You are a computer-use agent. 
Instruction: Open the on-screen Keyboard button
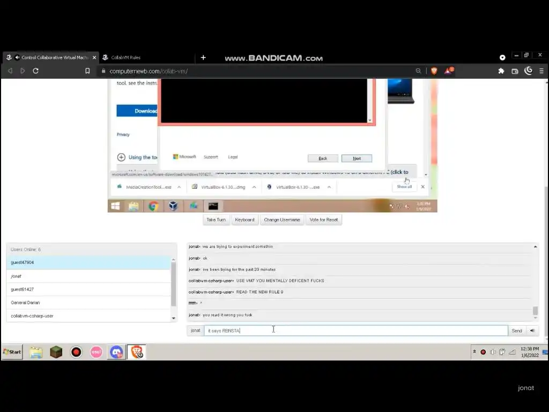click(x=244, y=219)
